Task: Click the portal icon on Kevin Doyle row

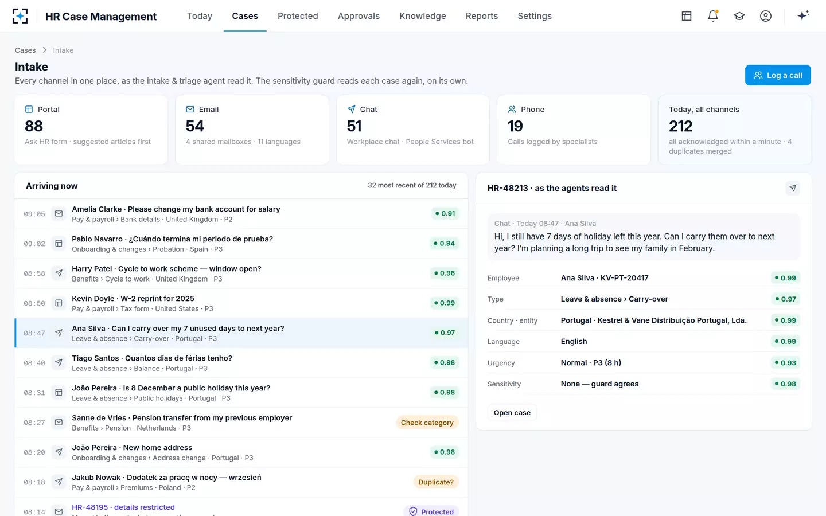Action: click(x=59, y=303)
